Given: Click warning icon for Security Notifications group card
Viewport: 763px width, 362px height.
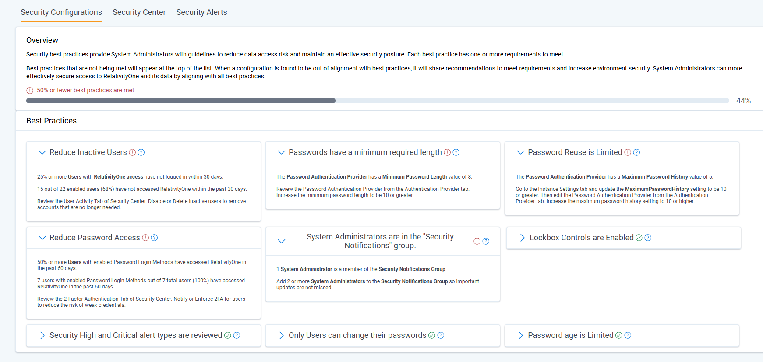Looking at the screenshot, I should tap(477, 241).
